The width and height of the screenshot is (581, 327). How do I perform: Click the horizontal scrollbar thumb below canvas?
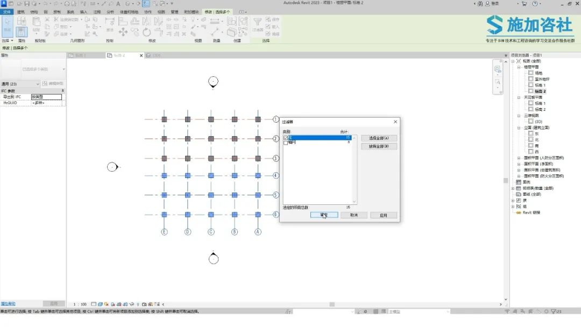332,304
